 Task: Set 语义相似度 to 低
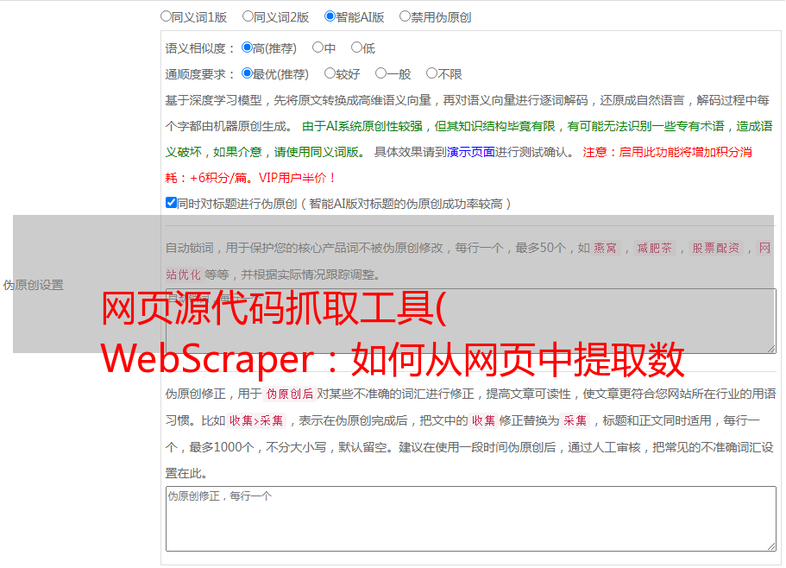click(x=356, y=47)
